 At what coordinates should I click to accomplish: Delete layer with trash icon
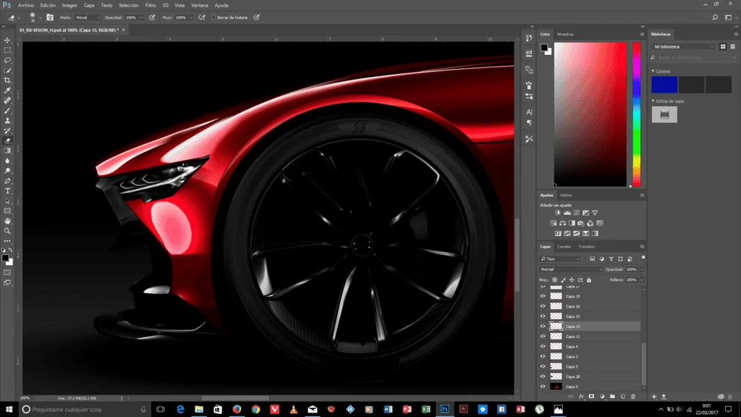coord(633,397)
